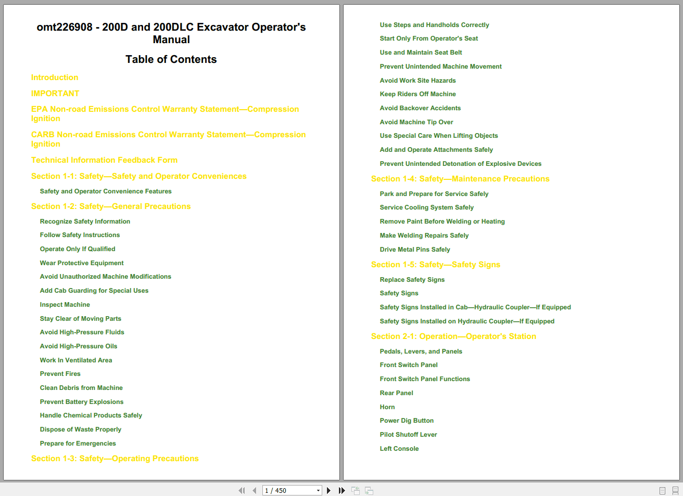
Task: Open Drive Metal Pins Safely entry
Action: click(415, 250)
